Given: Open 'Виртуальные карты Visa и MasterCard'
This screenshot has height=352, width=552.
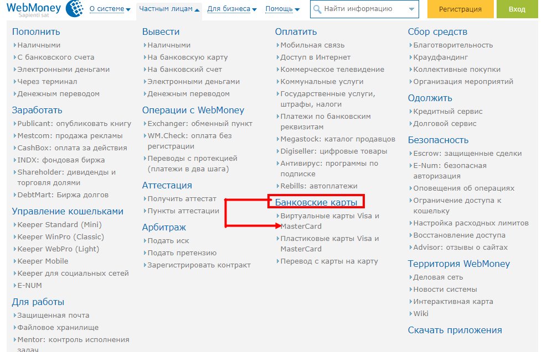Looking at the screenshot, I should tap(330, 221).
